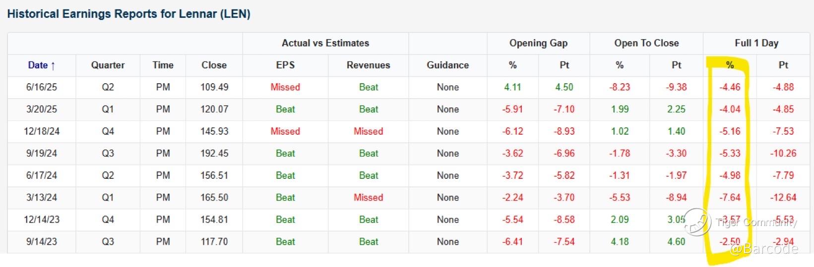814x267 pixels.
Task: Sort by the Date column header
Action: (x=42, y=65)
